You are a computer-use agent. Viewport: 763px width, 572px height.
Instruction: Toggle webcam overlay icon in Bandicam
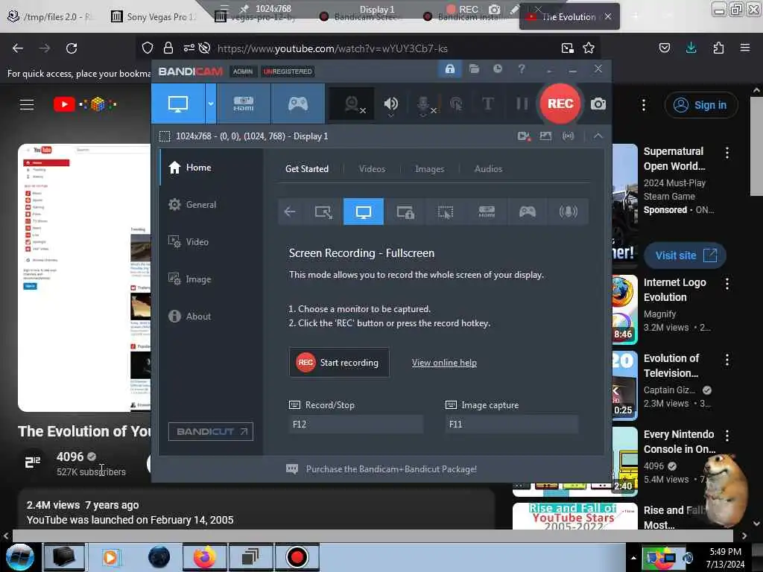[x=352, y=104]
